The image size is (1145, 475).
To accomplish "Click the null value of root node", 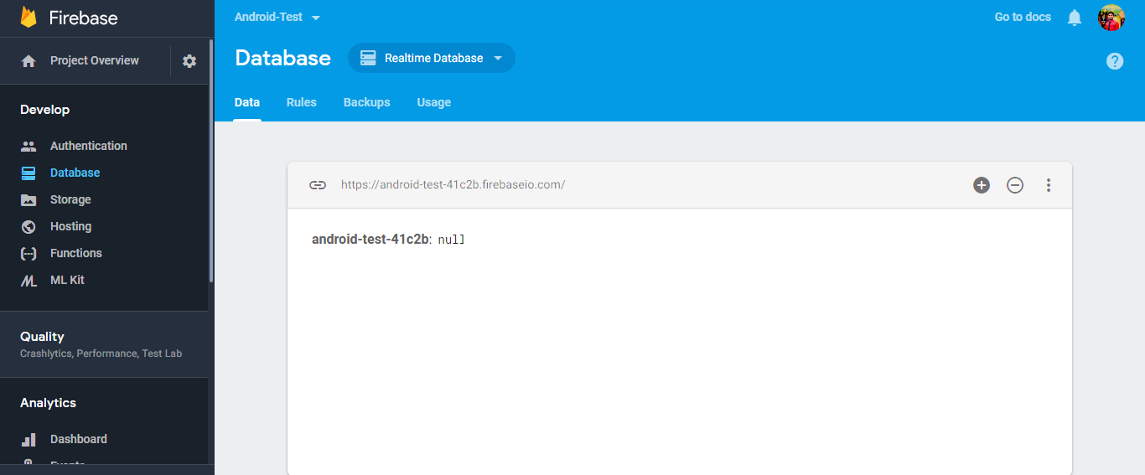I will pos(451,240).
